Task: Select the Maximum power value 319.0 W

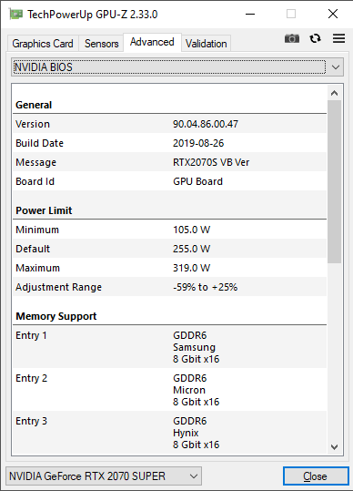Action: (191, 268)
